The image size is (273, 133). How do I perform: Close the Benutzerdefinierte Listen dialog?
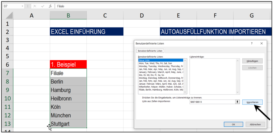pos(261,44)
